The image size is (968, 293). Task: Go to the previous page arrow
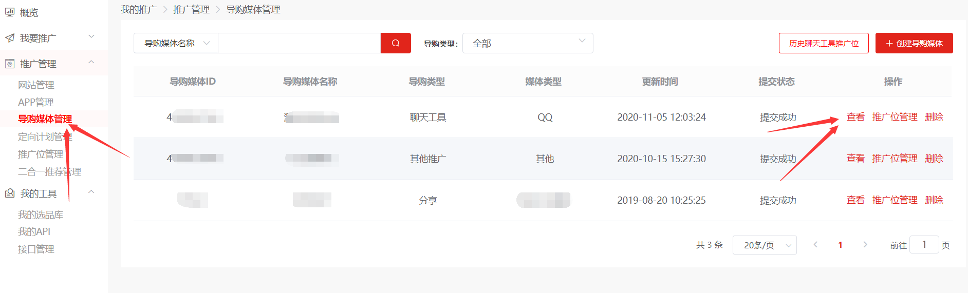815,245
